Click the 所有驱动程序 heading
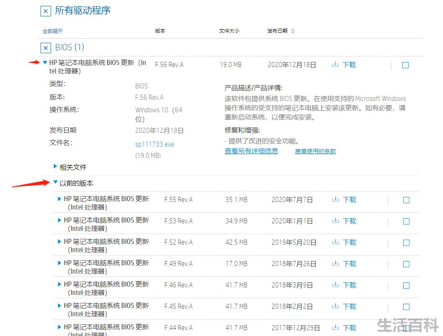This screenshot has height=336, width=443. 82,10
